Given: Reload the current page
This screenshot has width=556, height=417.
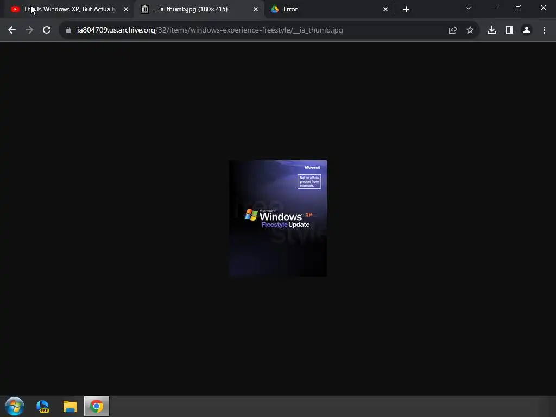Looking at the screenshot, I should click(x=47, y=30).
